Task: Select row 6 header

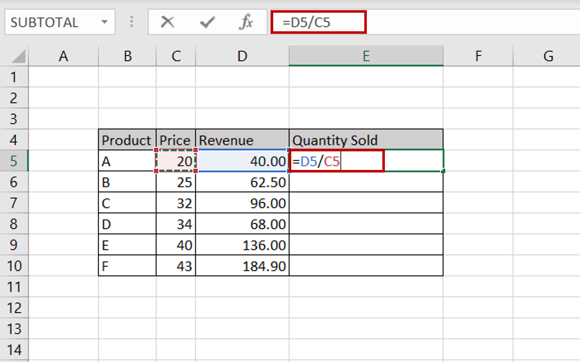Action: point(14,182)
